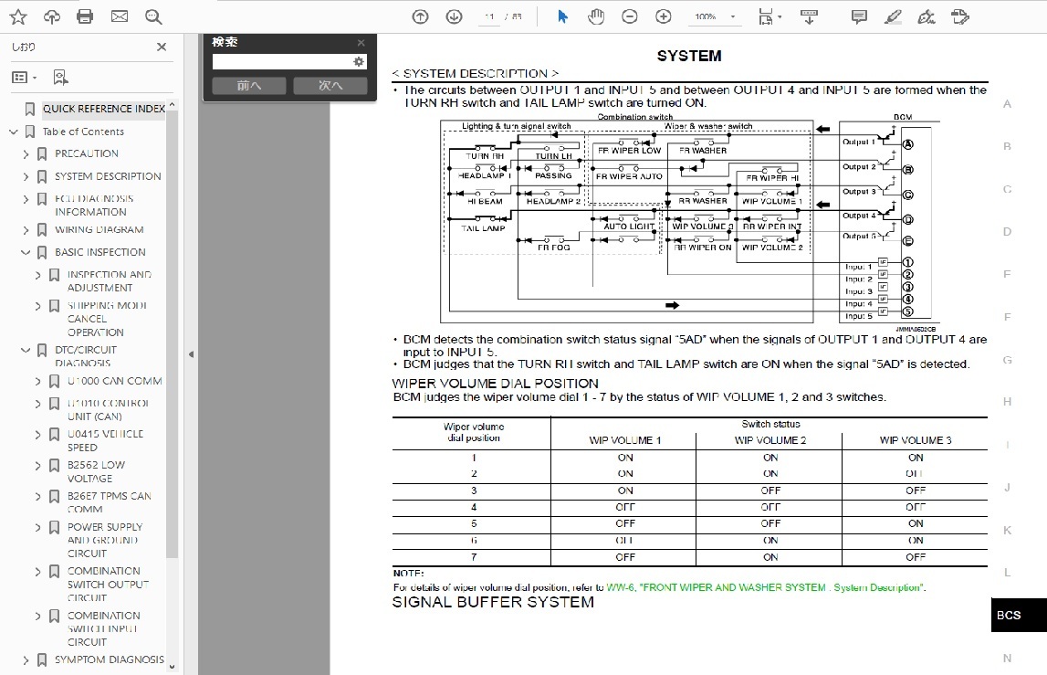
Task: Close the search popup
Action: [361, 43]
